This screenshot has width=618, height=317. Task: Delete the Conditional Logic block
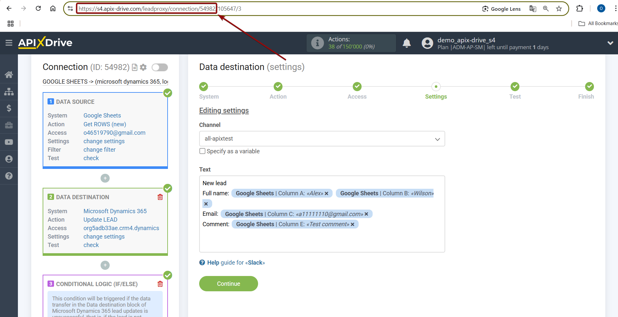(x=160, y=284)
